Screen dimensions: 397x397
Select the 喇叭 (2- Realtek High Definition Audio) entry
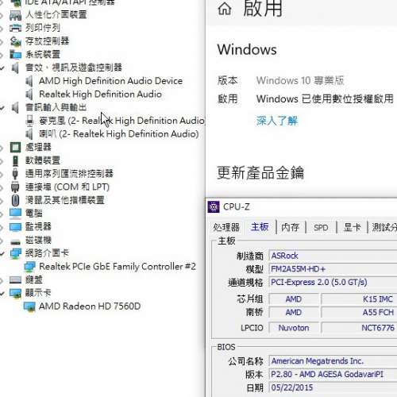pos(119,134)
